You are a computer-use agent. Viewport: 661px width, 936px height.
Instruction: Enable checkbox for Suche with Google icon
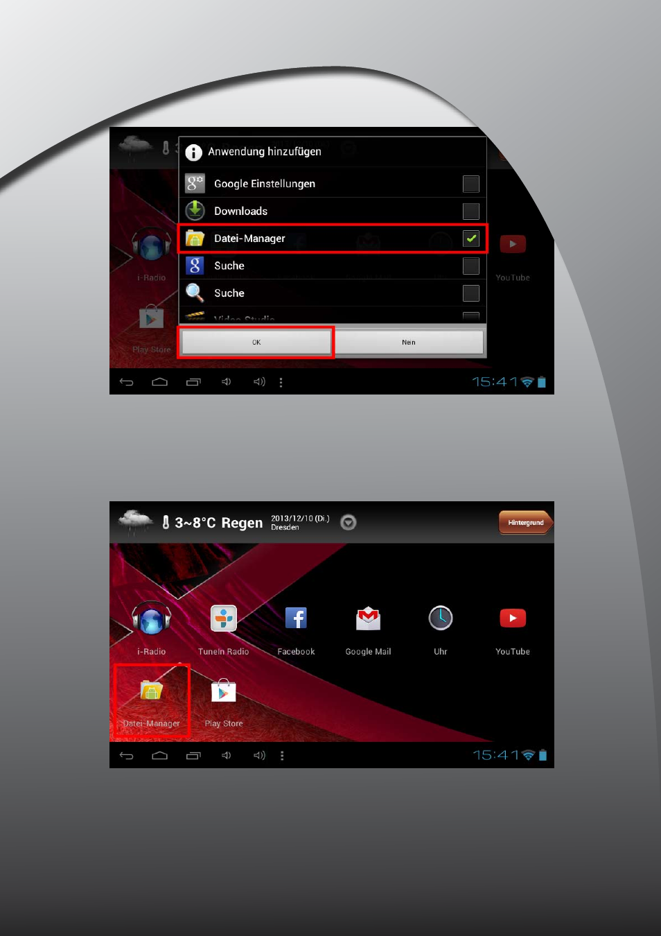click(471, 266)
